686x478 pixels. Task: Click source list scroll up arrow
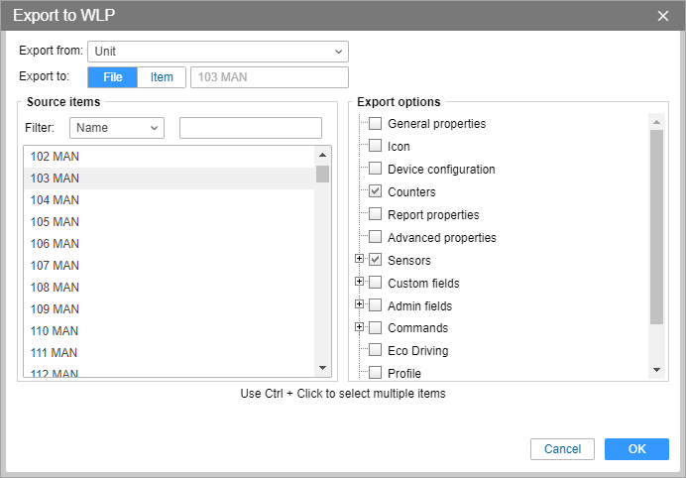click(323, 155)
